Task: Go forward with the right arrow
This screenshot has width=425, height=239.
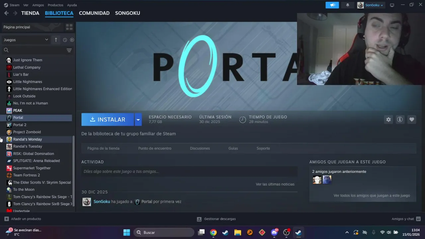Action: pyautogui.click(x=15, y=13)
